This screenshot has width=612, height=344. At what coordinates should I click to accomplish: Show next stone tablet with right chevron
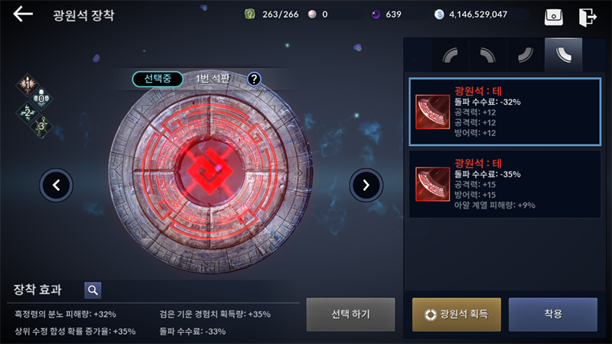coord(366,185)
